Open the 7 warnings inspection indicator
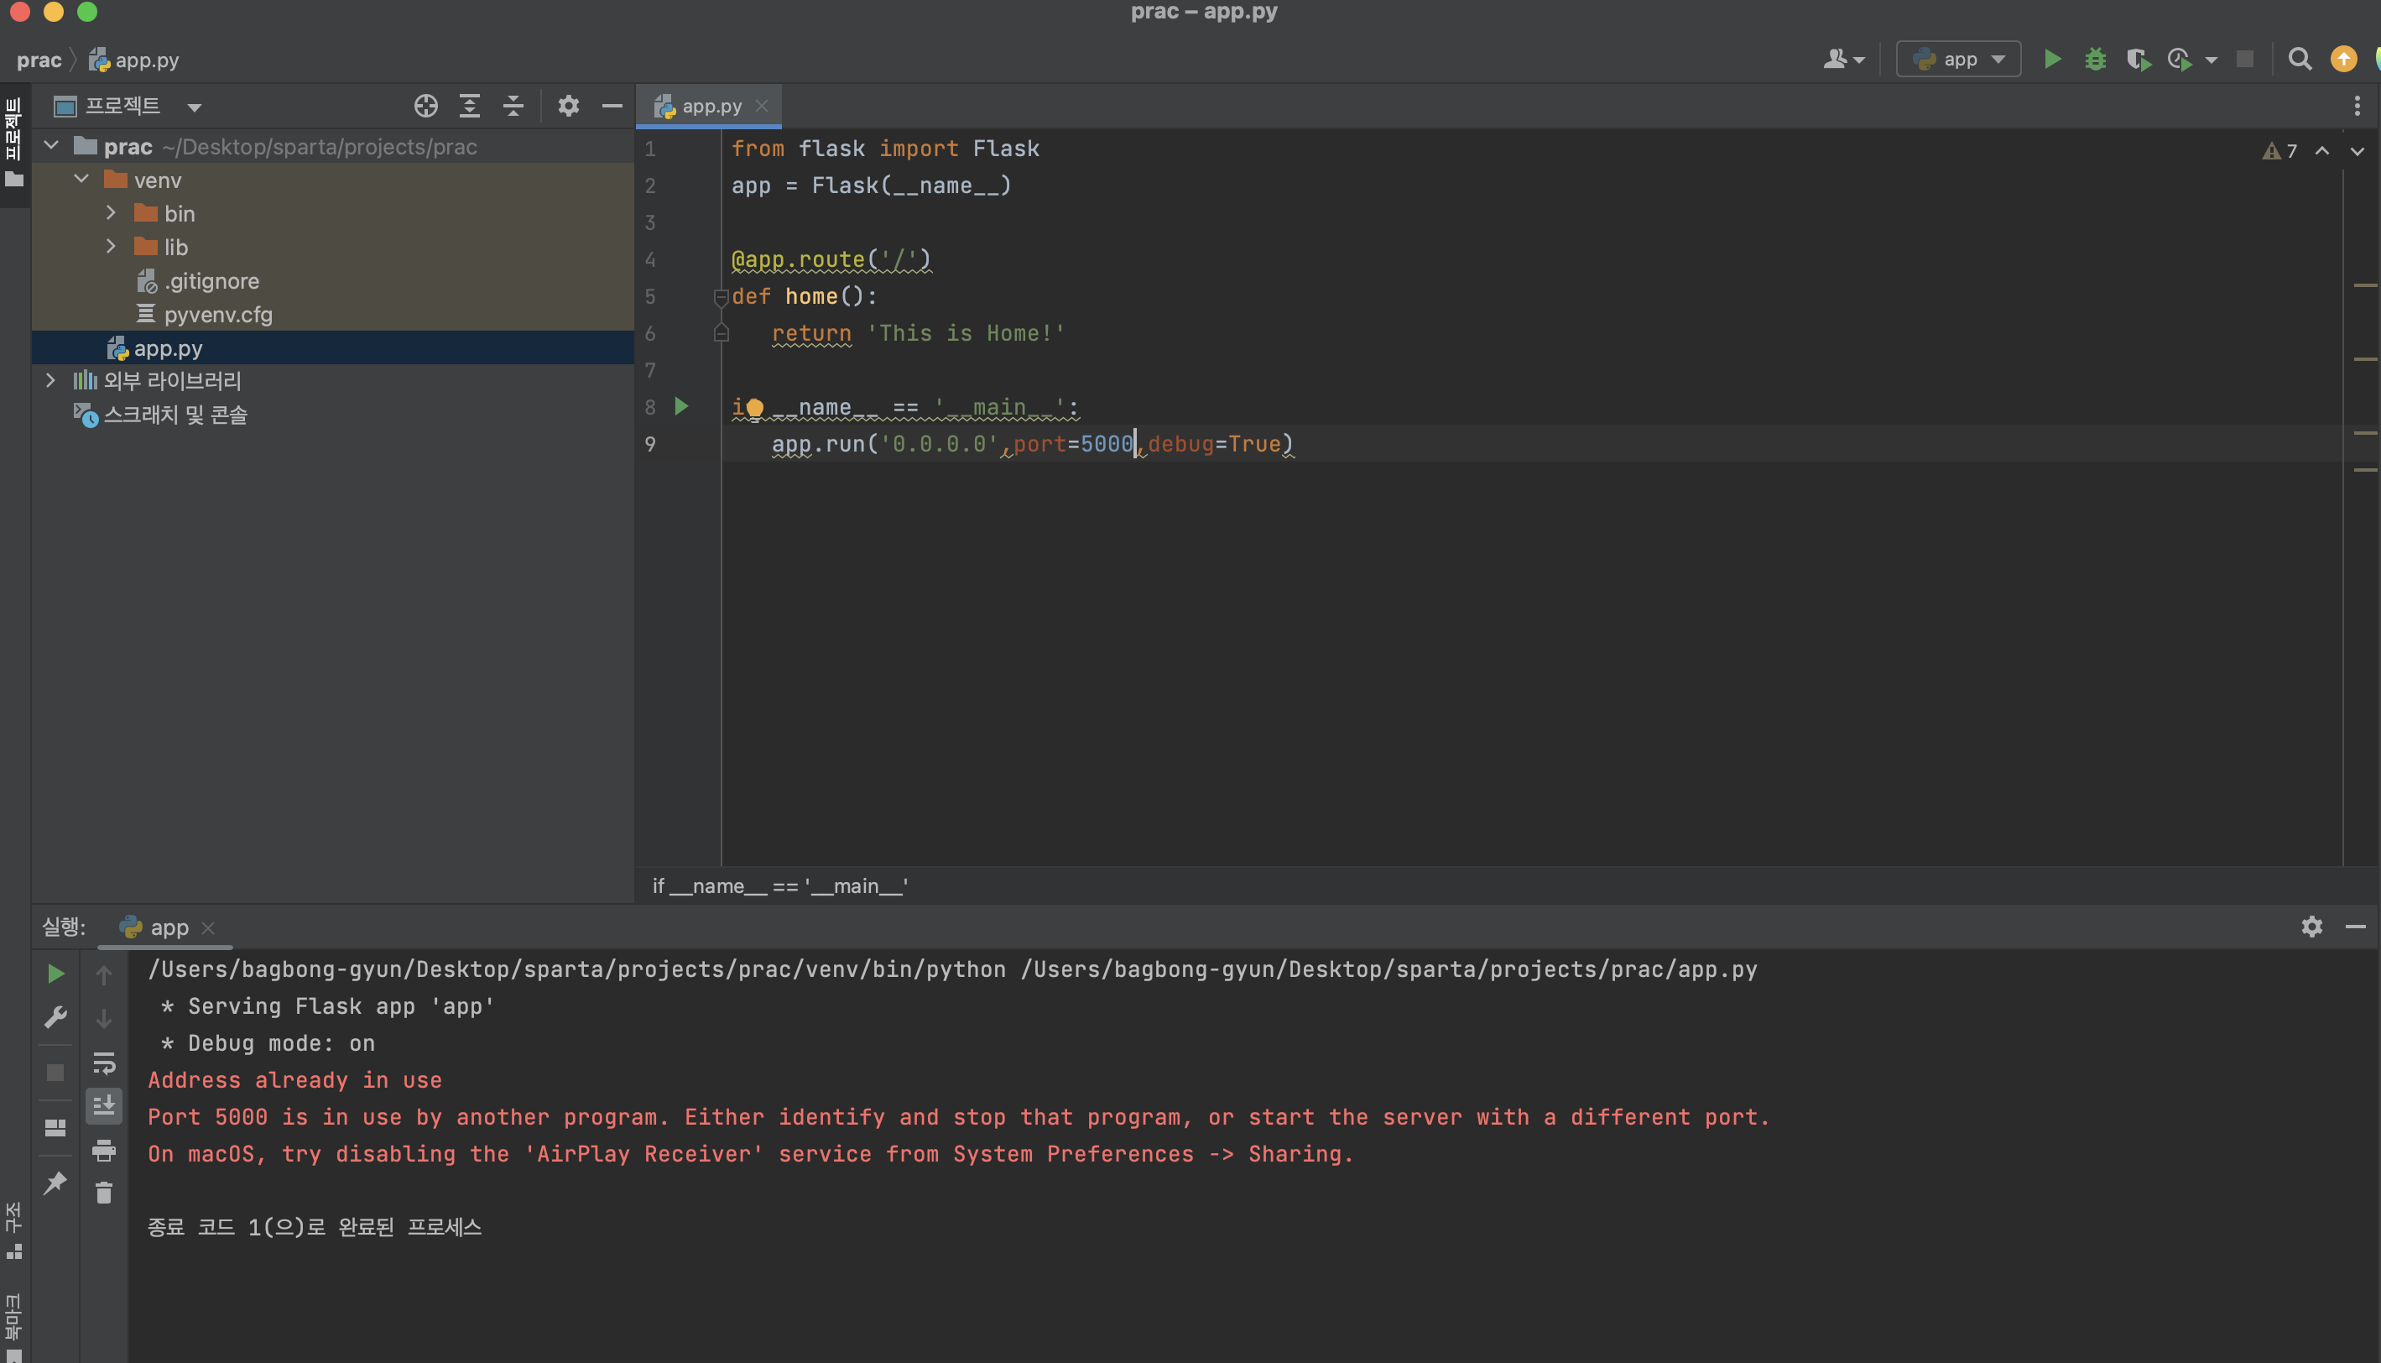 [x=2279, y=151]
